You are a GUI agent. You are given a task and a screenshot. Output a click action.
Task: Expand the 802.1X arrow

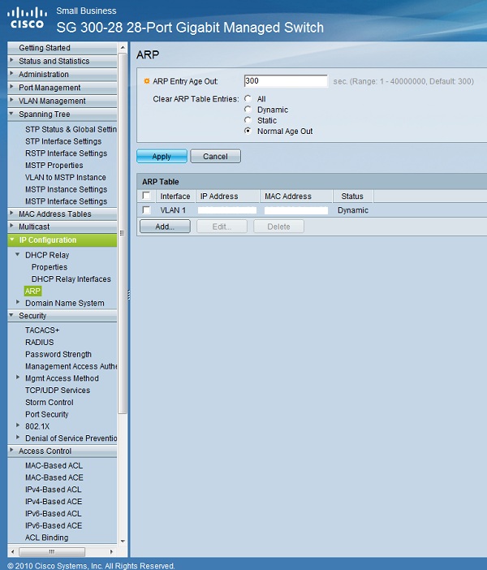coord(18,425)
